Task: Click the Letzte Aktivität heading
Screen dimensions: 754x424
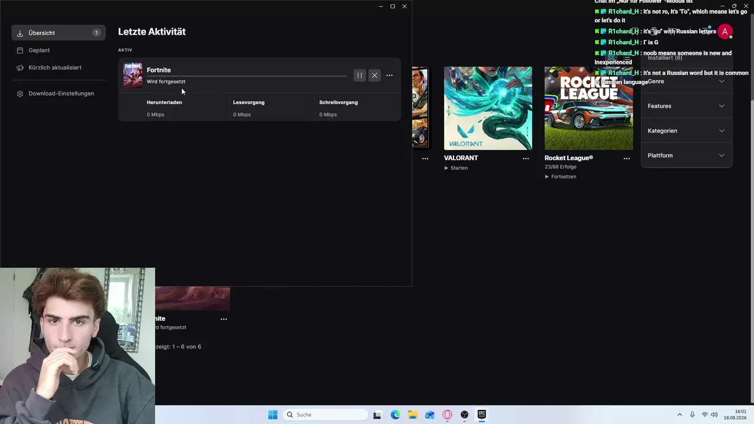Action: tap(152, 32)
